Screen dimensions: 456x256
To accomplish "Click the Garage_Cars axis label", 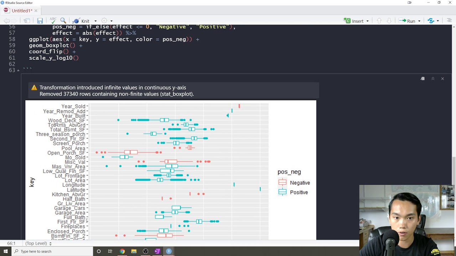I will click(x=70, y=208).
